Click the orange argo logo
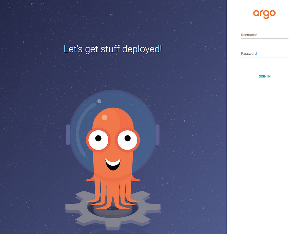Screen dimensions: 301x234 [264, 14]
